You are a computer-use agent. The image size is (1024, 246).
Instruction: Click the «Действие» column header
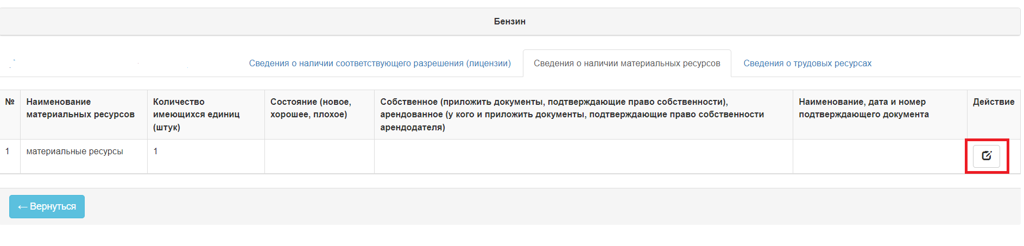pyautogui.click(x=994, y=102)
